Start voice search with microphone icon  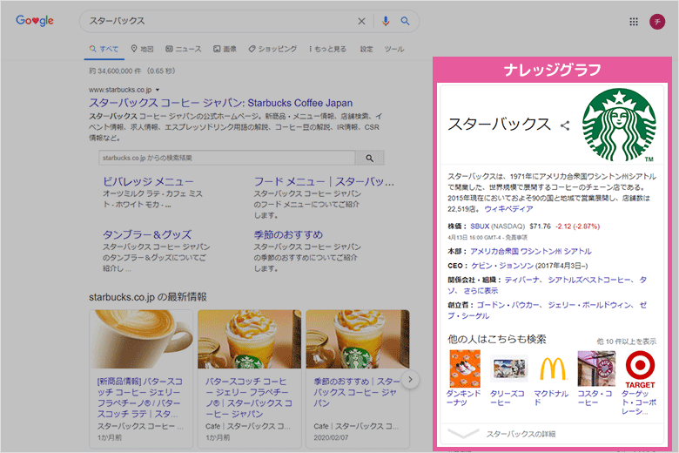tap(386, 21)
